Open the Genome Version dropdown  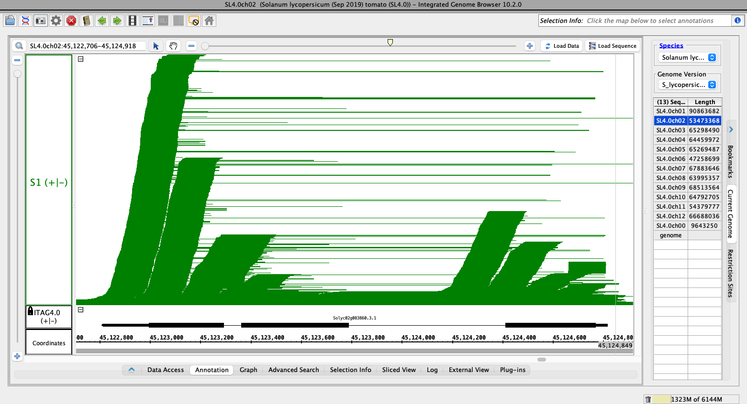click(x=689, y=85)
